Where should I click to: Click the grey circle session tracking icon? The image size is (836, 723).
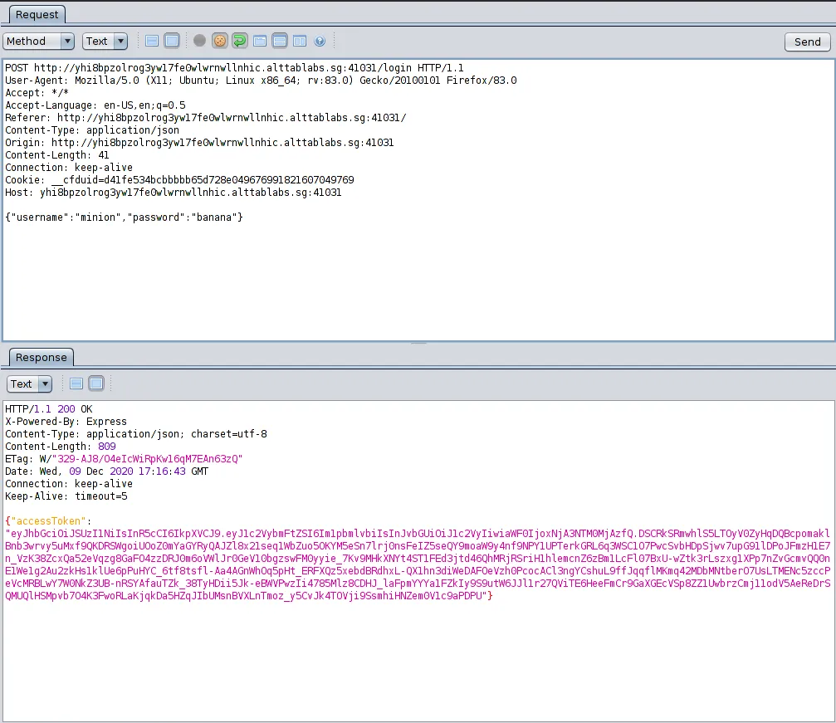(x=199, y=41)
